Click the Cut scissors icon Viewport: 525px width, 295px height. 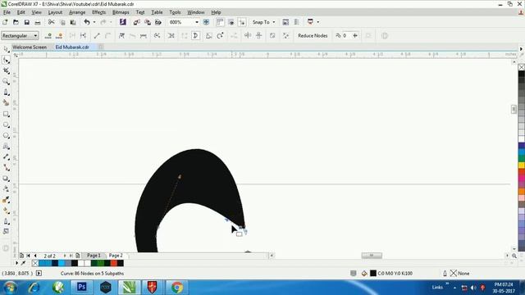pos(51,22)
